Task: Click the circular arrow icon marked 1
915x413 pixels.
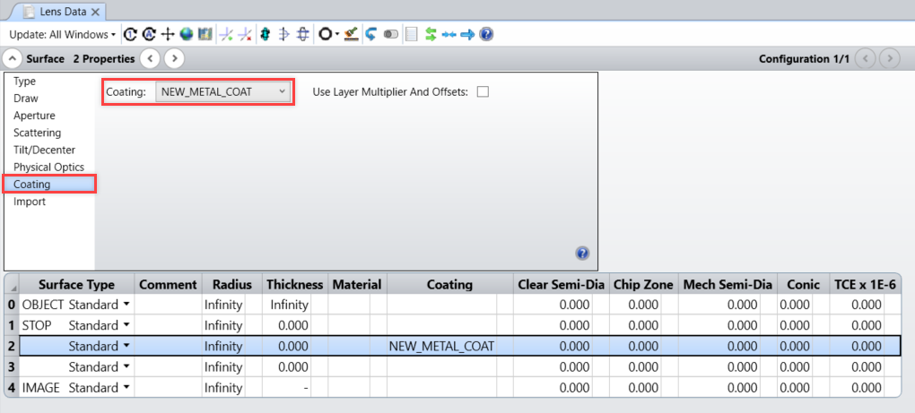Action: click(x=131, y=35)
